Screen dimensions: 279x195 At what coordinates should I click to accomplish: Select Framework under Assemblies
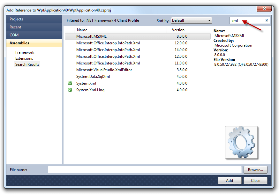pyautogui.click(x=25, y=52)
